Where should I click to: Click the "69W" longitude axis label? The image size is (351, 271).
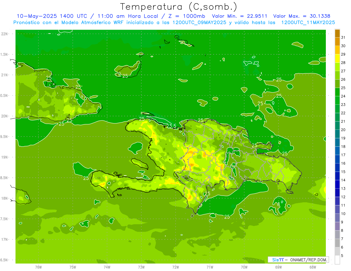278,267
